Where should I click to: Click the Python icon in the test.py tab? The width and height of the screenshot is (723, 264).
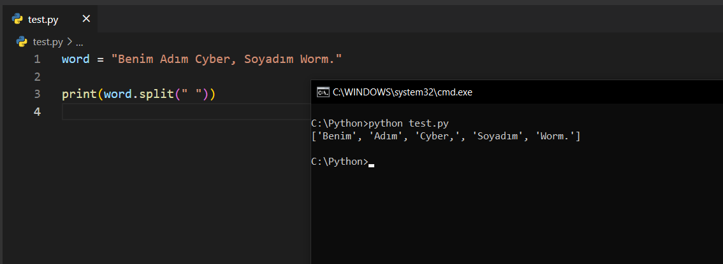18,19
